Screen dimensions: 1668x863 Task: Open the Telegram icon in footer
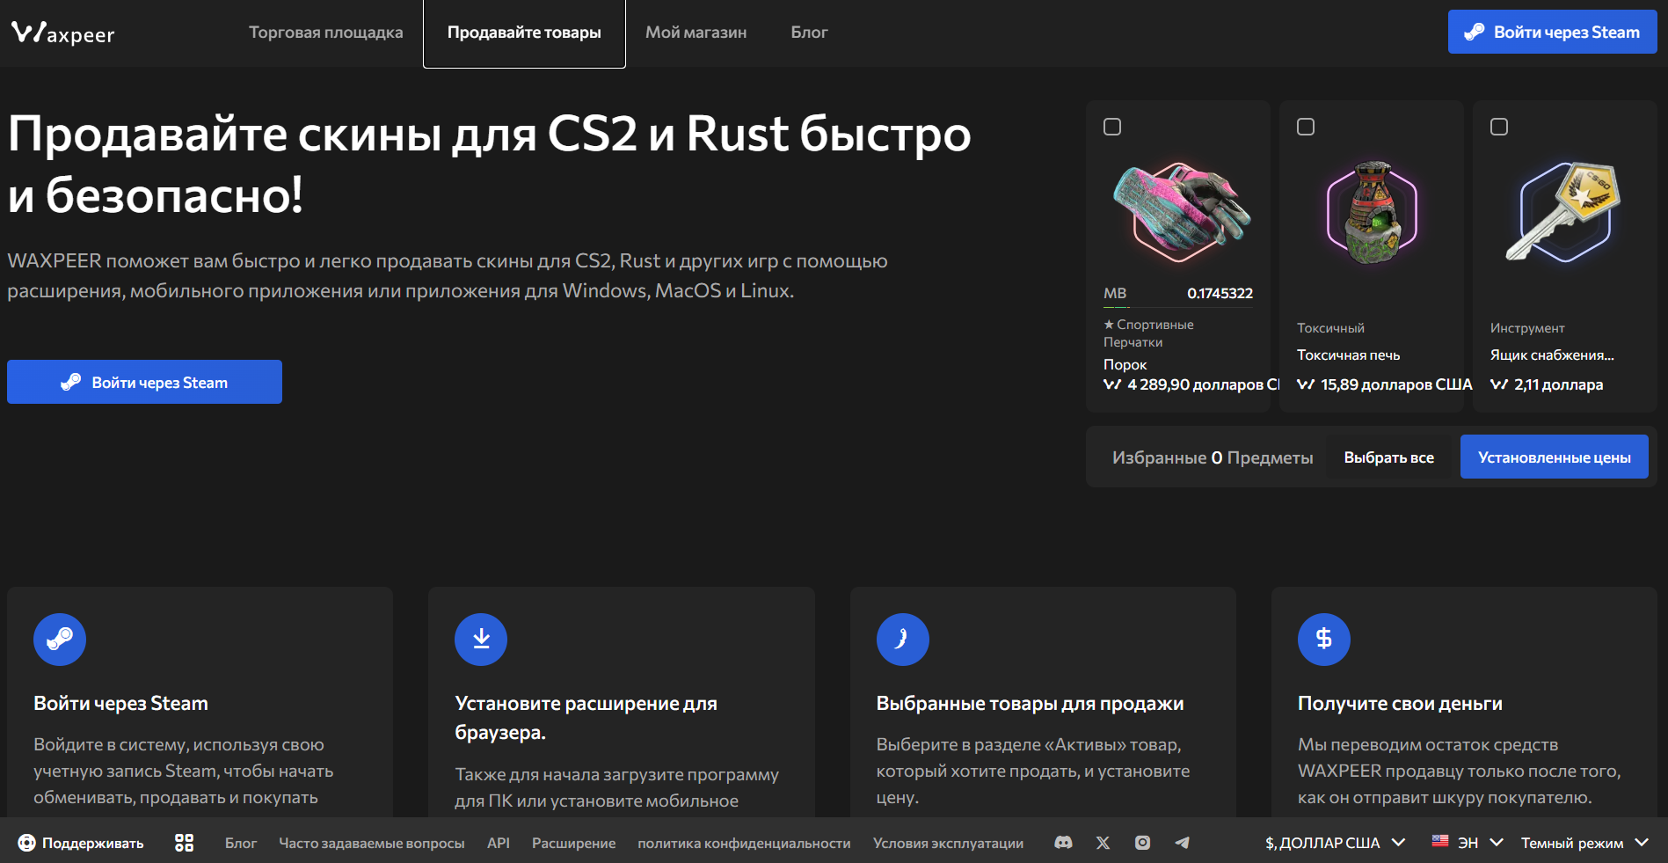pos(1182,843)
